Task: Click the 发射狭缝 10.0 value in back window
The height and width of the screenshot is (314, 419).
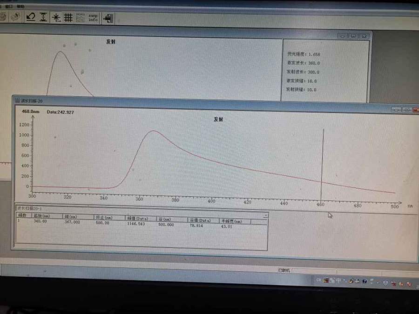Action: 311,90
